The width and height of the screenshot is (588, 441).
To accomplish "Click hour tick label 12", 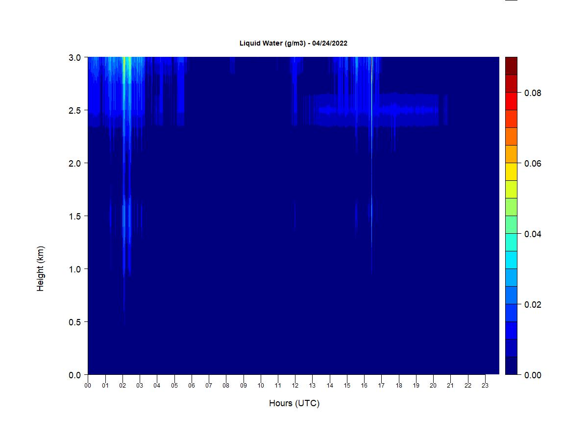I will 295,386.
